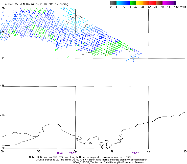Click the NOAA/NESDIS Center credit line
This screenshot has height=164, width=187.
(x=109, y=162)
